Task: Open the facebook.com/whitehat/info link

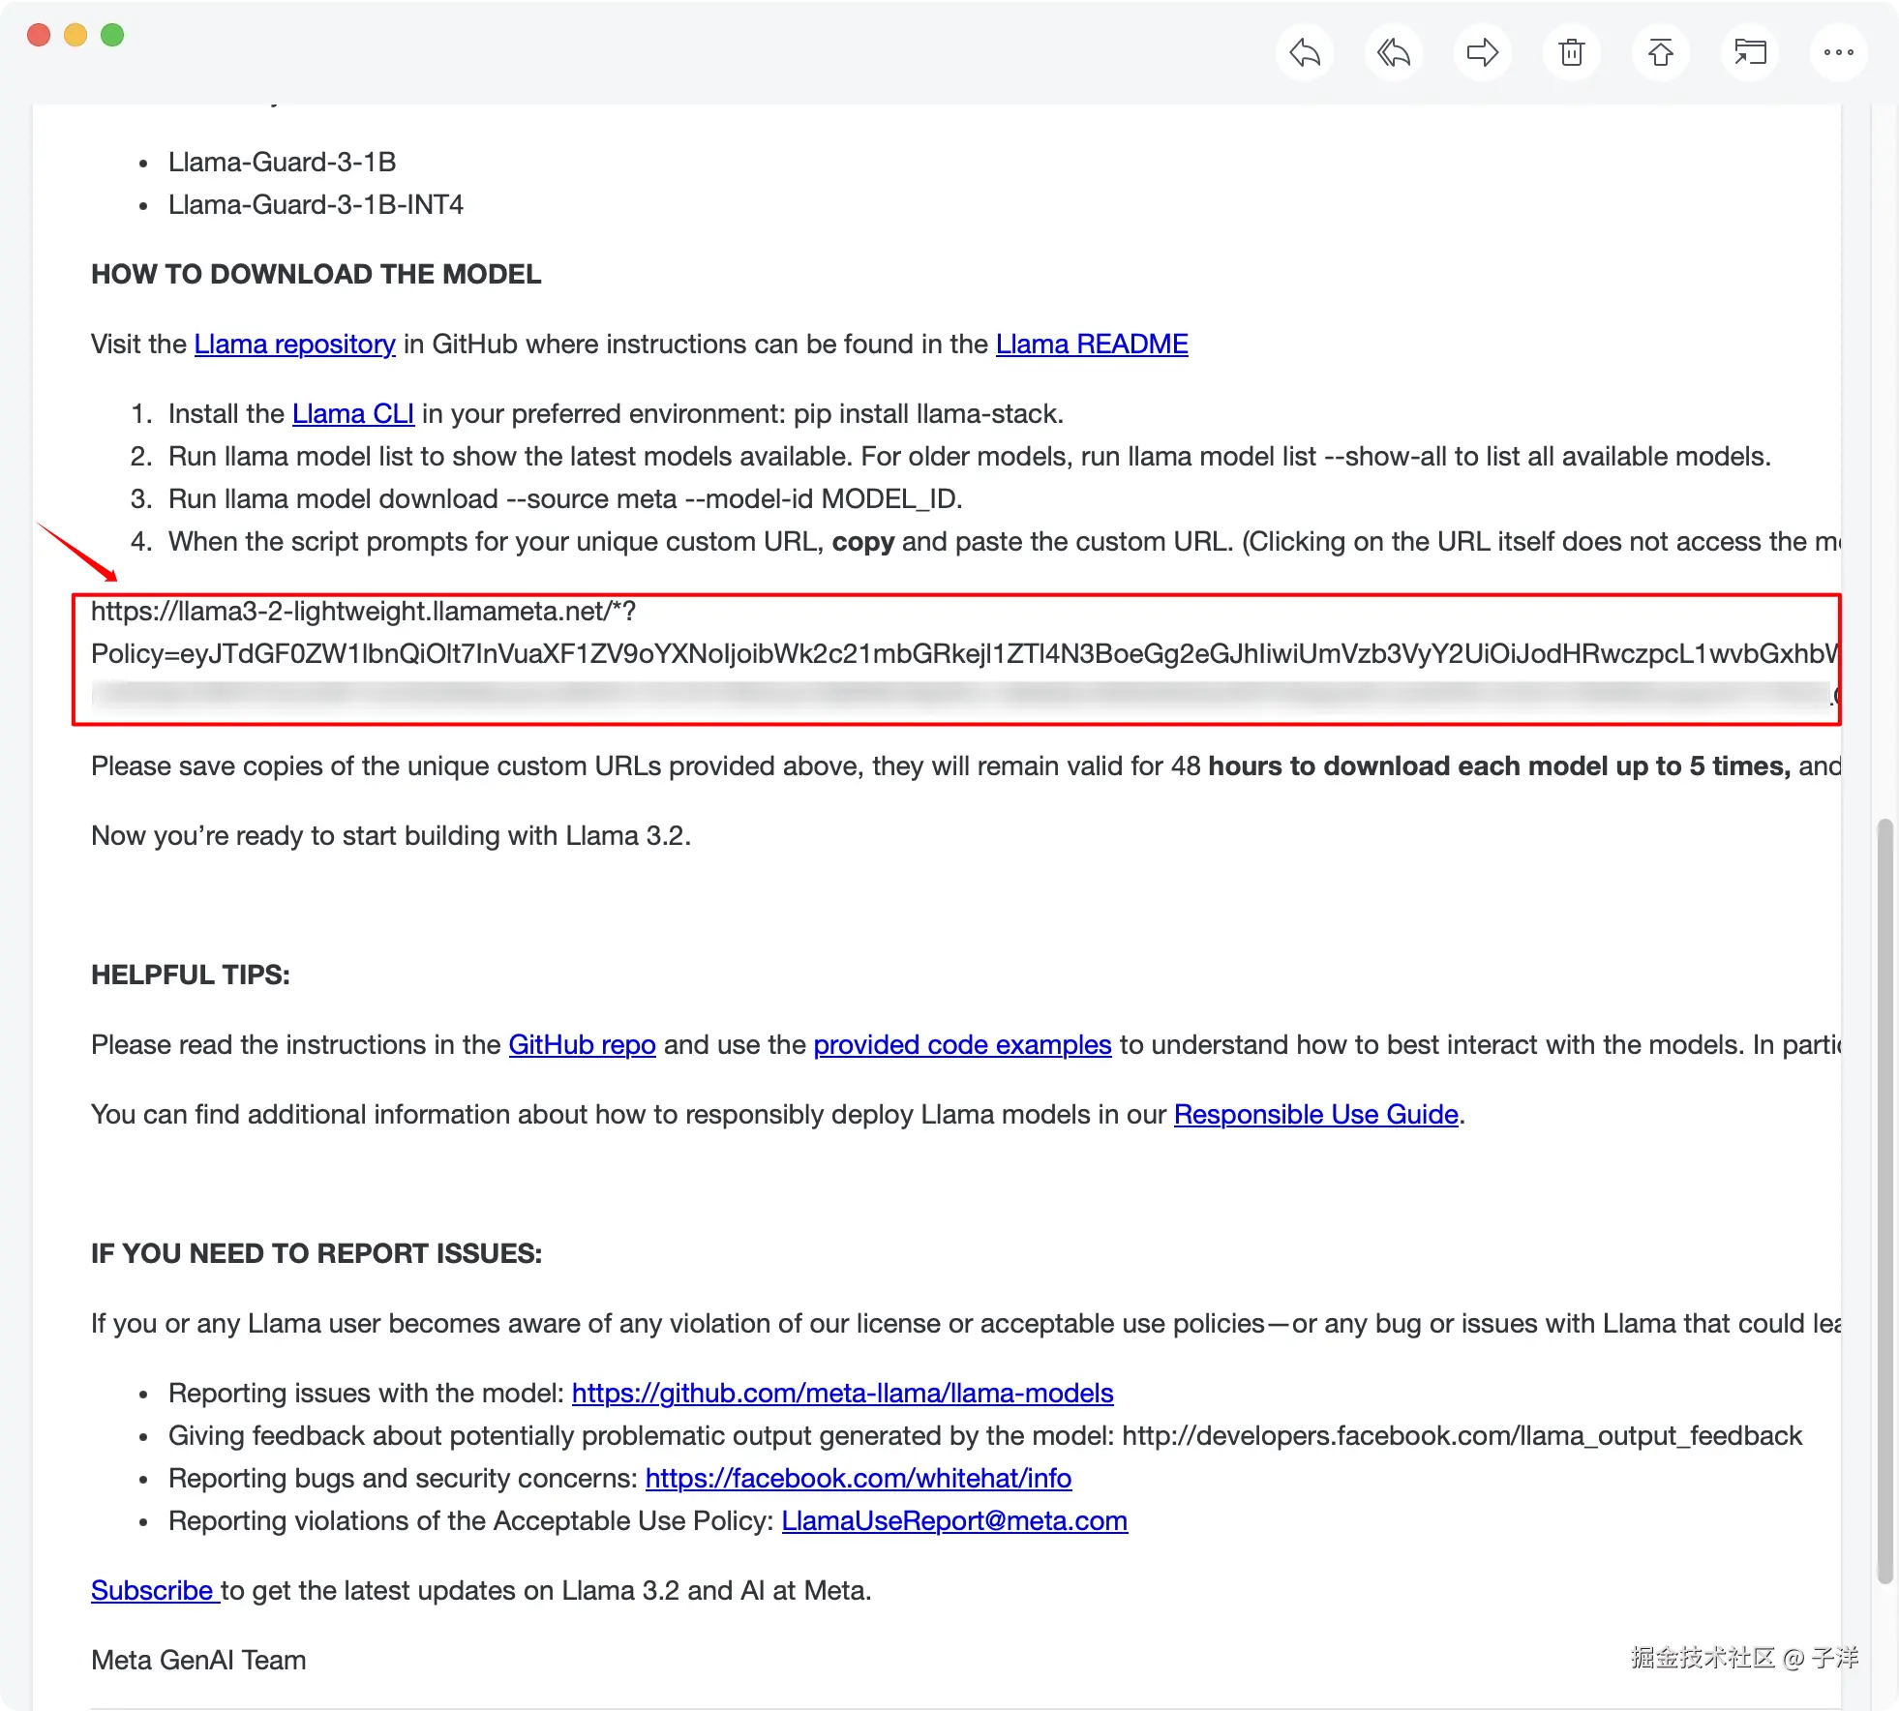Action: 858,1479
